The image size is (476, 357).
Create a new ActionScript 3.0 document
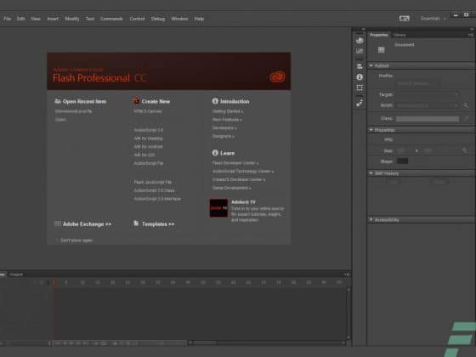pyautogui.click(x=149, y=130)
